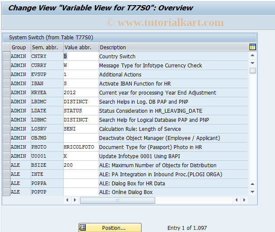Click the vertical scrollbar thumb
Screen dimensions: 275x232
click(x=252, y=70)
